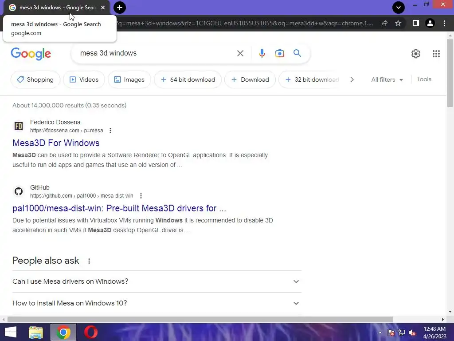Screen dimensions: 454x341
Task: Clear the search query with X
Action: click(240, 53)
